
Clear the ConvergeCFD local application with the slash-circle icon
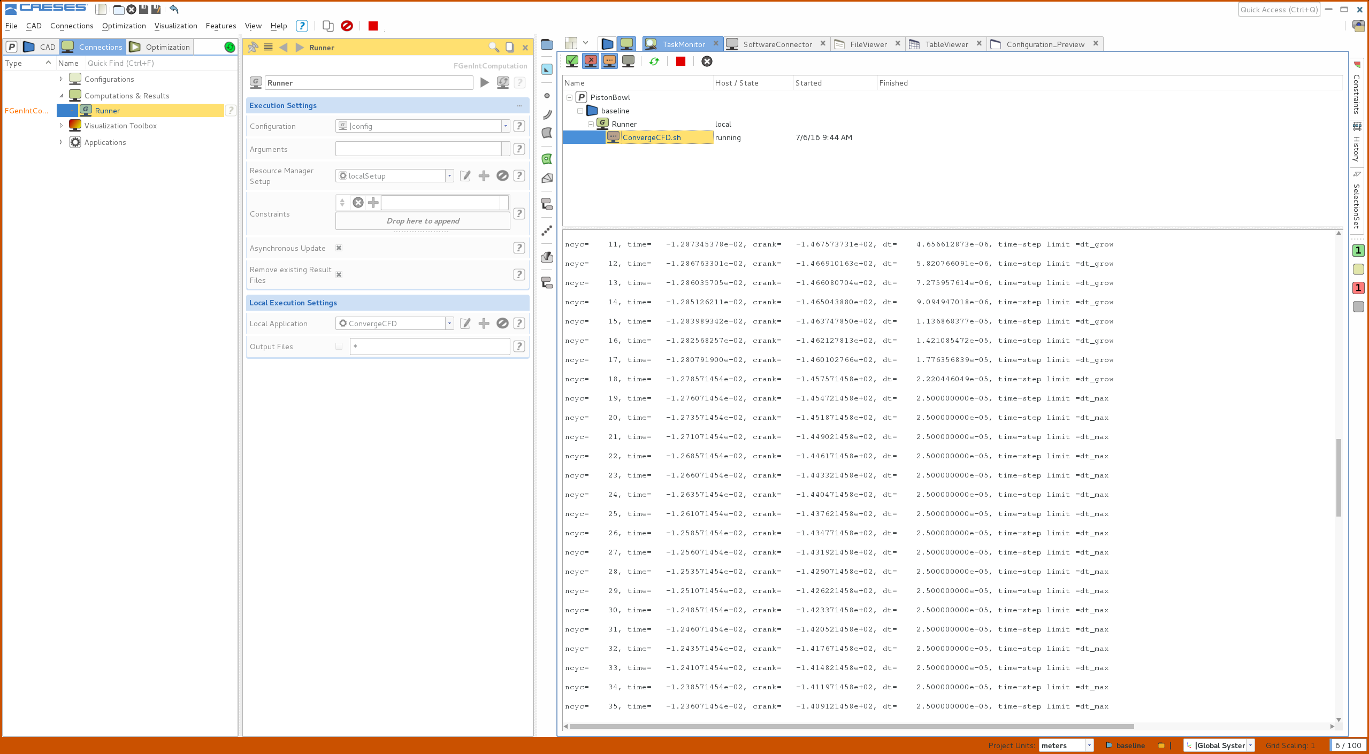tap(502, 324)
